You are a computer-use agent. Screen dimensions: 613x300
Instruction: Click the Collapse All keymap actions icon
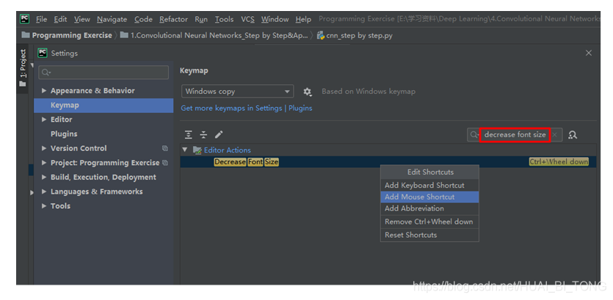pos(203,135)
